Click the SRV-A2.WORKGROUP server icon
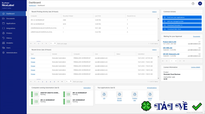 point(68,94)
